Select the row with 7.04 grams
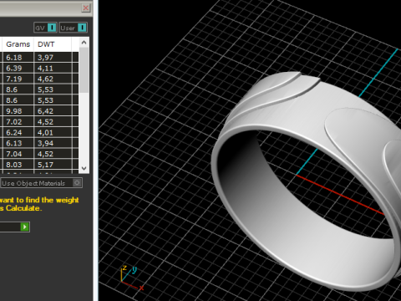The image size is (401, 301). coord(39,154)
